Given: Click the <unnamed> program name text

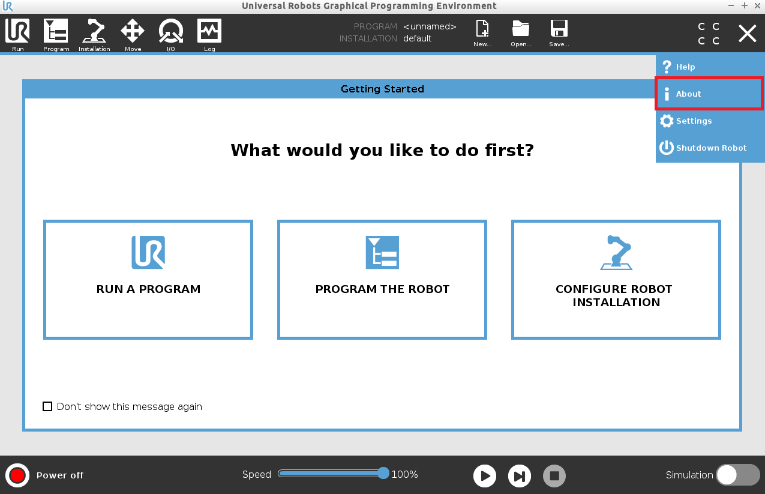Looking at the screenshot, I should [x=430, y=26].
